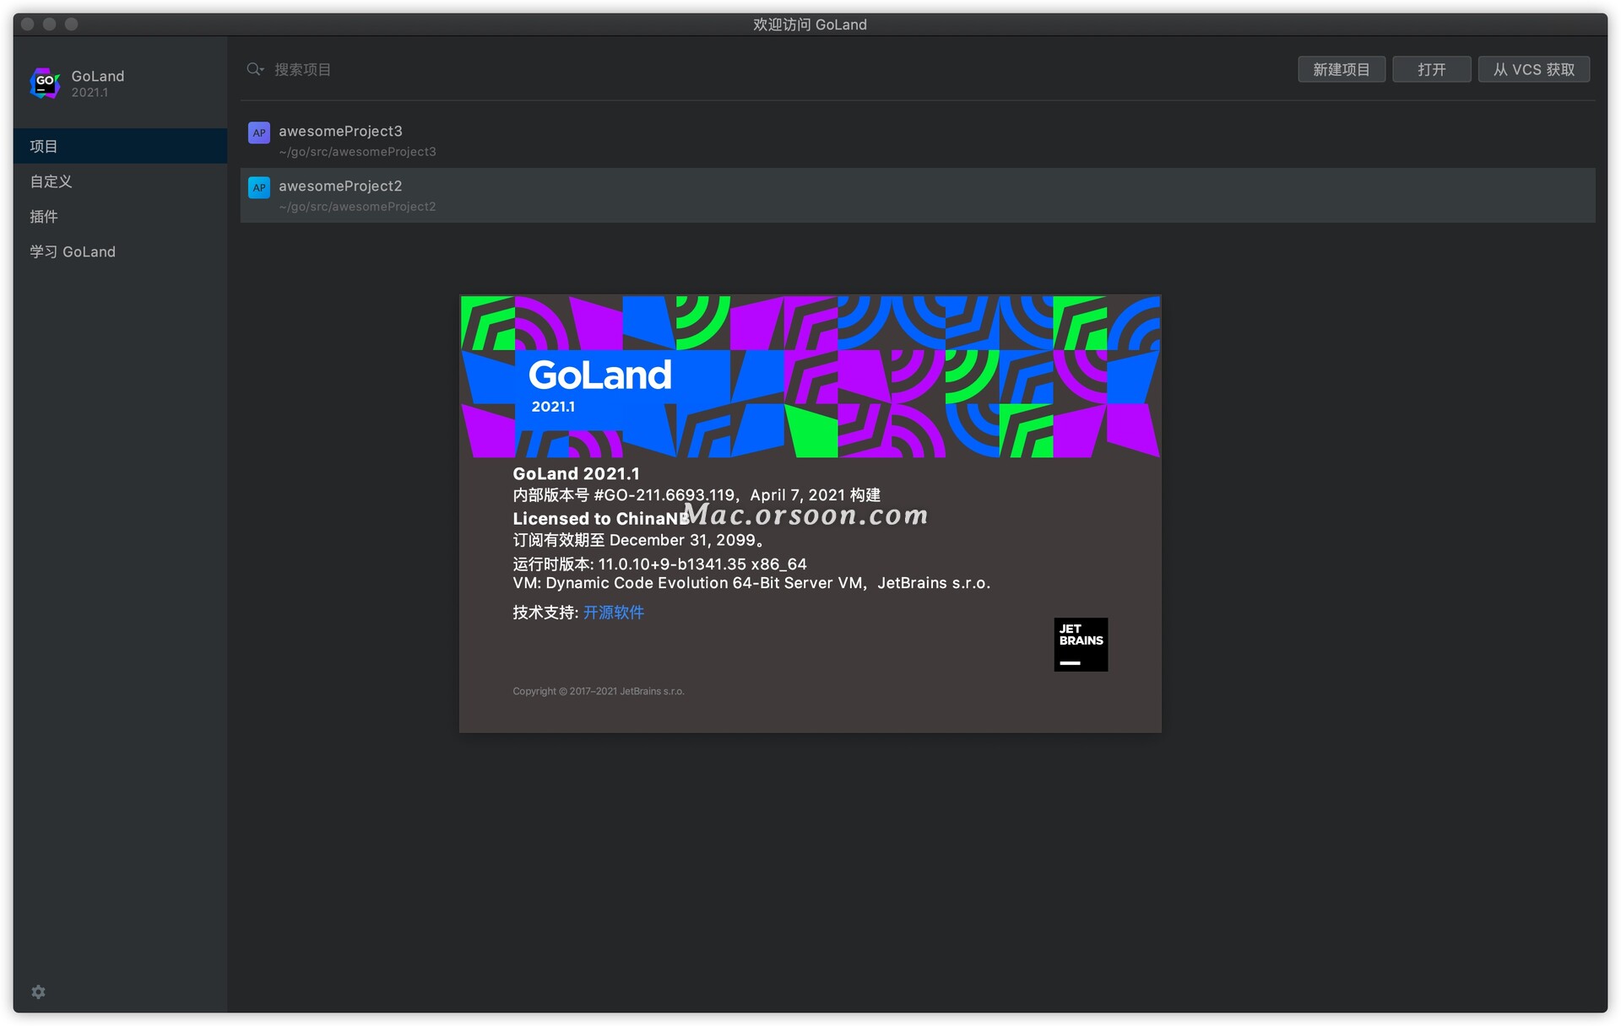Click the GoLand logo icon in the sidebar
Viewport: 1621px width, 1026px height.
(45, 83)
